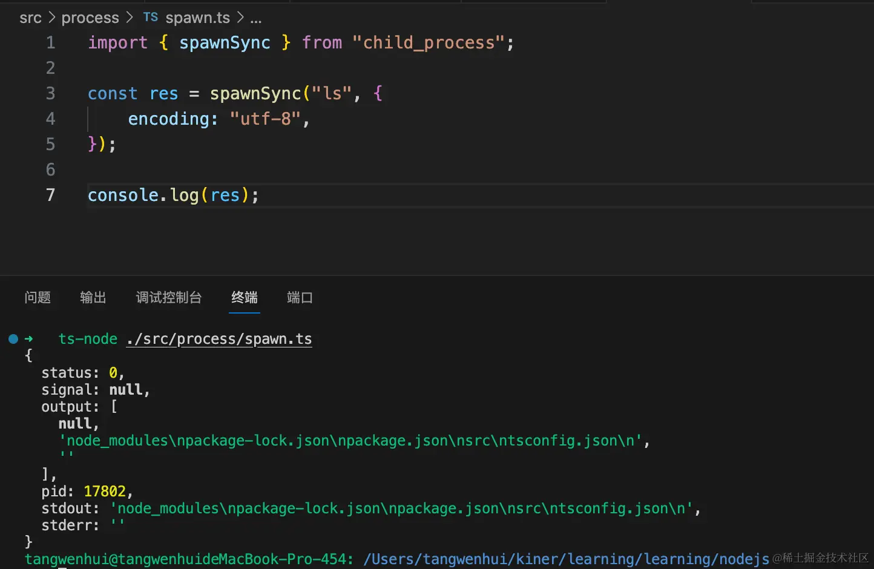Click the "ls" string argument
Image resolution: width=874 pixels, height=569 pixels.
tap(332, 94)
